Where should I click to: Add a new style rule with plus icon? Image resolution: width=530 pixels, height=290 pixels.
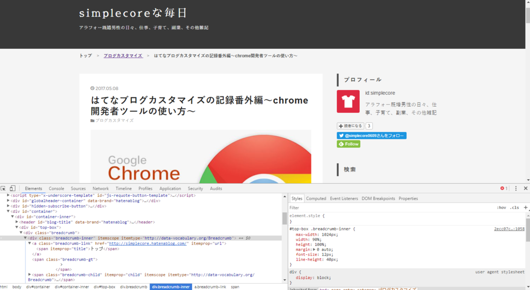click(x=526, y=208)
